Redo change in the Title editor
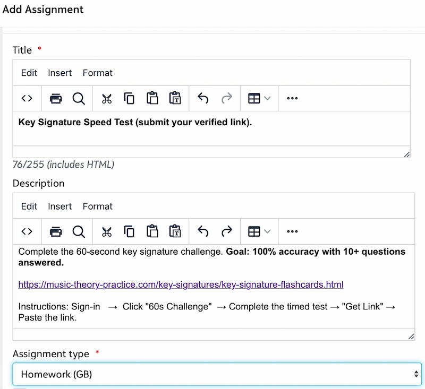This screenshot has width=425, height=389. pos(227,98)
